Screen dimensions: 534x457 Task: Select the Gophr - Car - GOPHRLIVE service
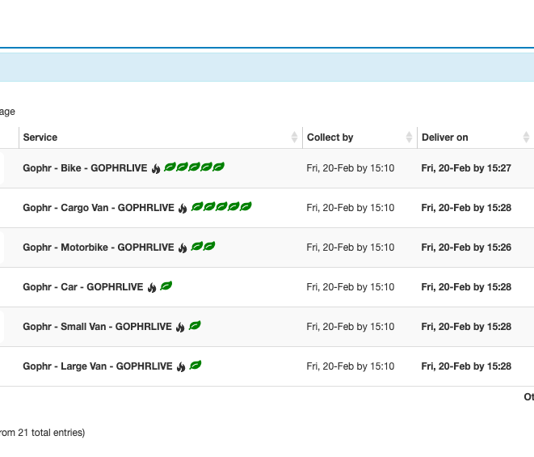point(83,287)
